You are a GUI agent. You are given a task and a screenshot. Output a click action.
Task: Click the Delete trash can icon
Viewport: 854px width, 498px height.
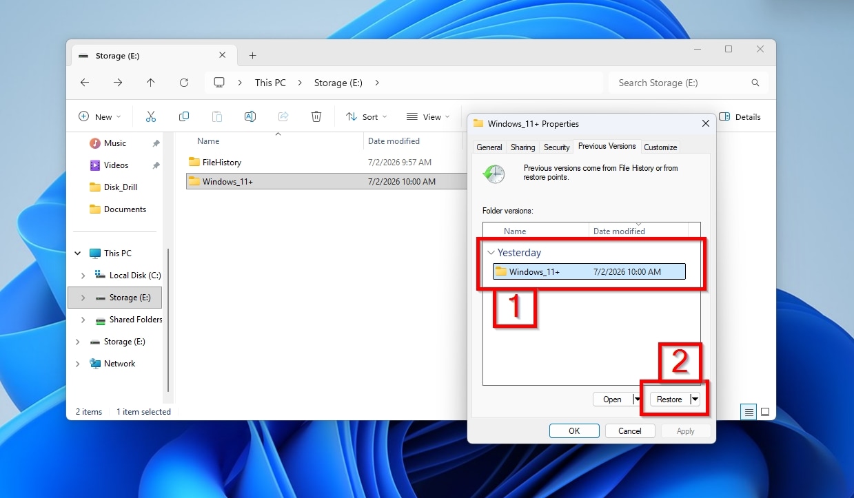[x=316, y=116]
